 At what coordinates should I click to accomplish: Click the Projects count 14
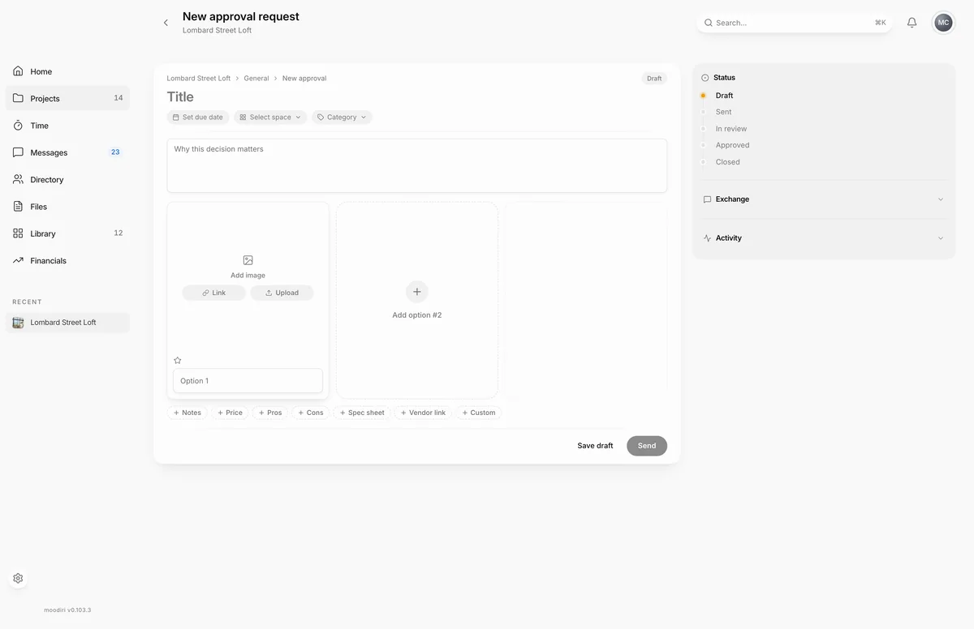point(119,98)
